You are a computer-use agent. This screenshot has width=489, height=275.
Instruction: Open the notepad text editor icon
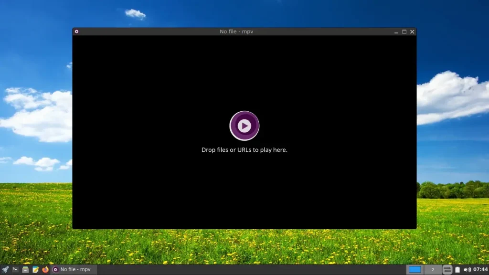tap(35, 269)
